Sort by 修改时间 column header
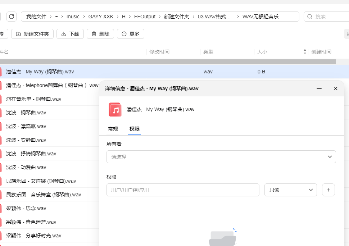Image resolution: width=349 pixels, height=246 pixels. tap(159, 52)
